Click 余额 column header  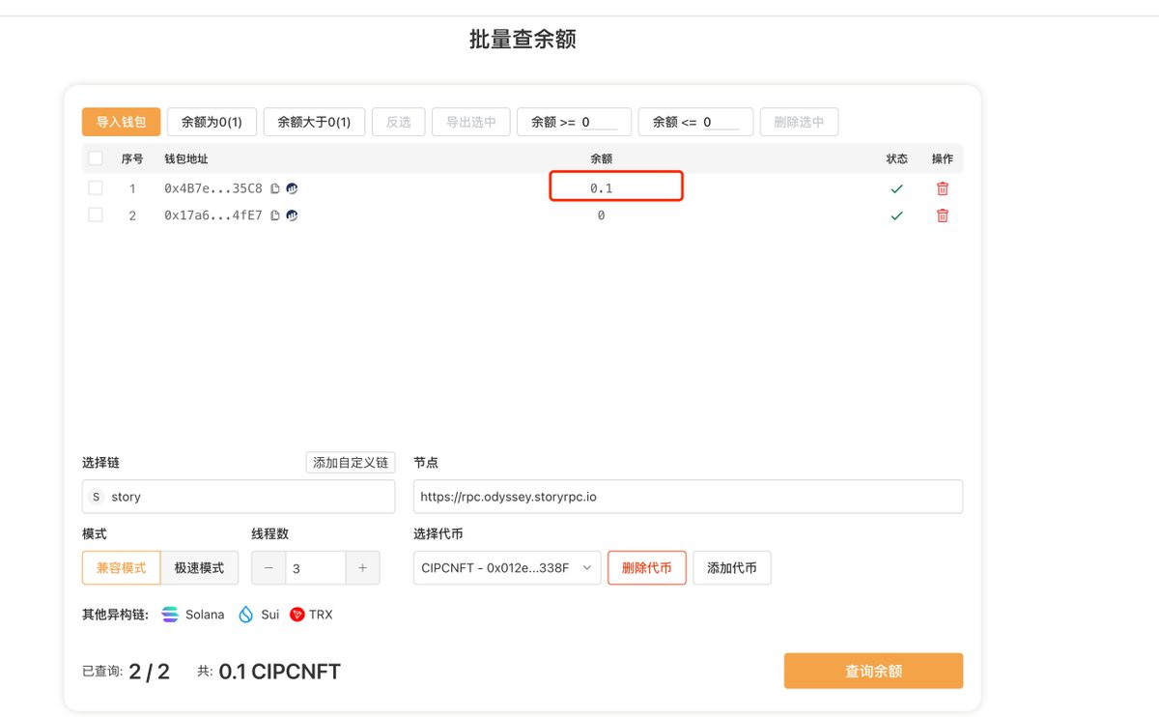[x=601, y=158]
